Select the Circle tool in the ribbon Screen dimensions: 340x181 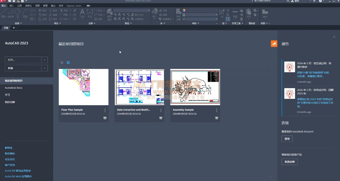18,12
